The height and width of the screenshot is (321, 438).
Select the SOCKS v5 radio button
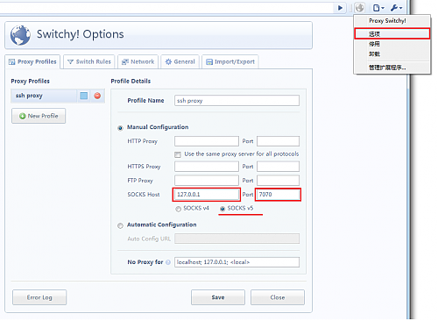tap(223, 209)
